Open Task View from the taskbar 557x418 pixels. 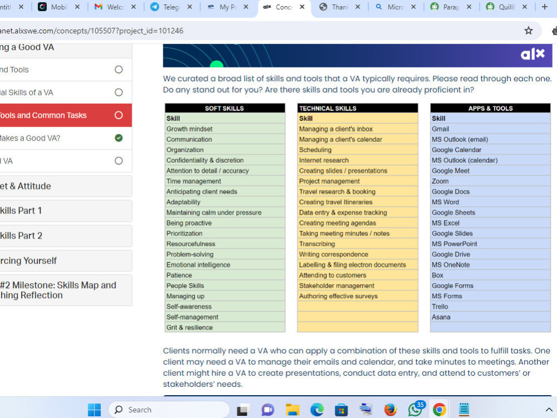244,410
